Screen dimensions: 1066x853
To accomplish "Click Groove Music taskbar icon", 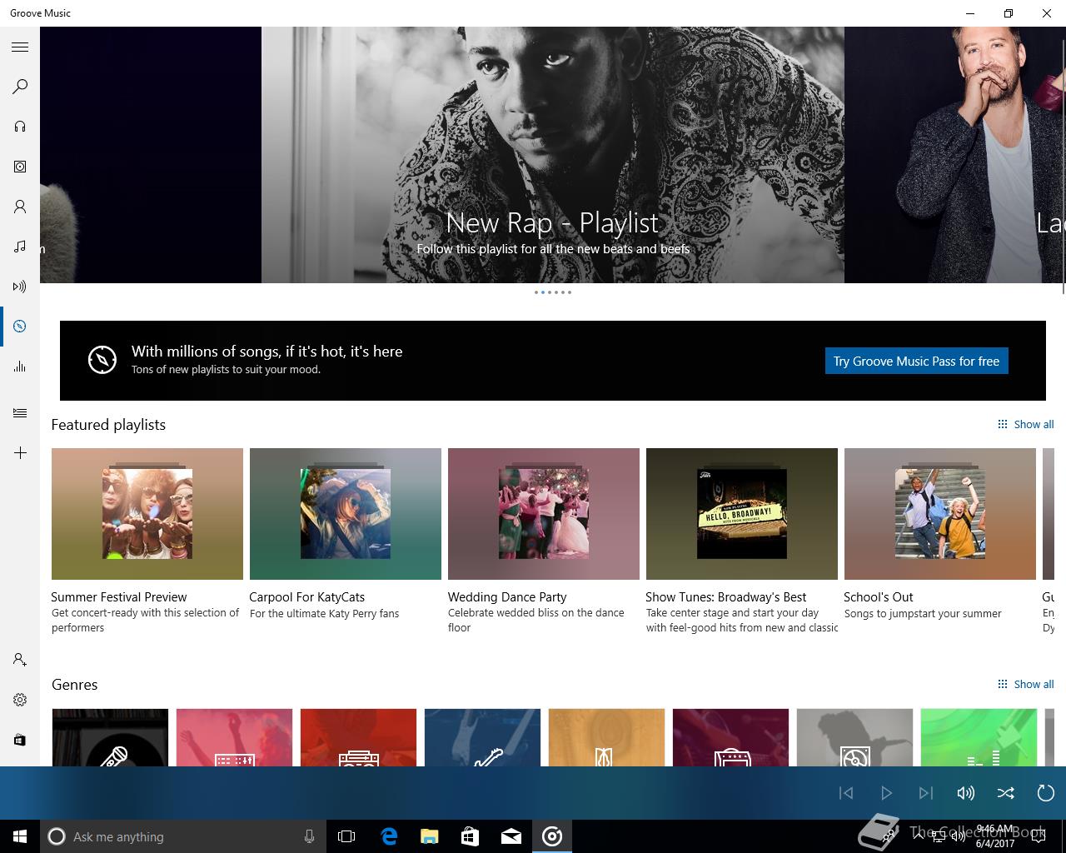I will pos(552,836).
